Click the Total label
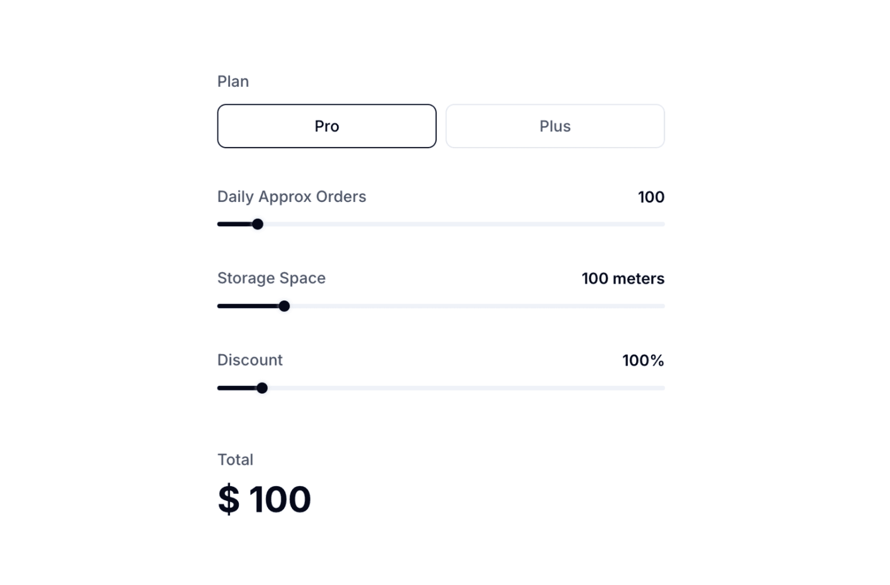This screenshot has width=890, height=585. tap(235, 459)
